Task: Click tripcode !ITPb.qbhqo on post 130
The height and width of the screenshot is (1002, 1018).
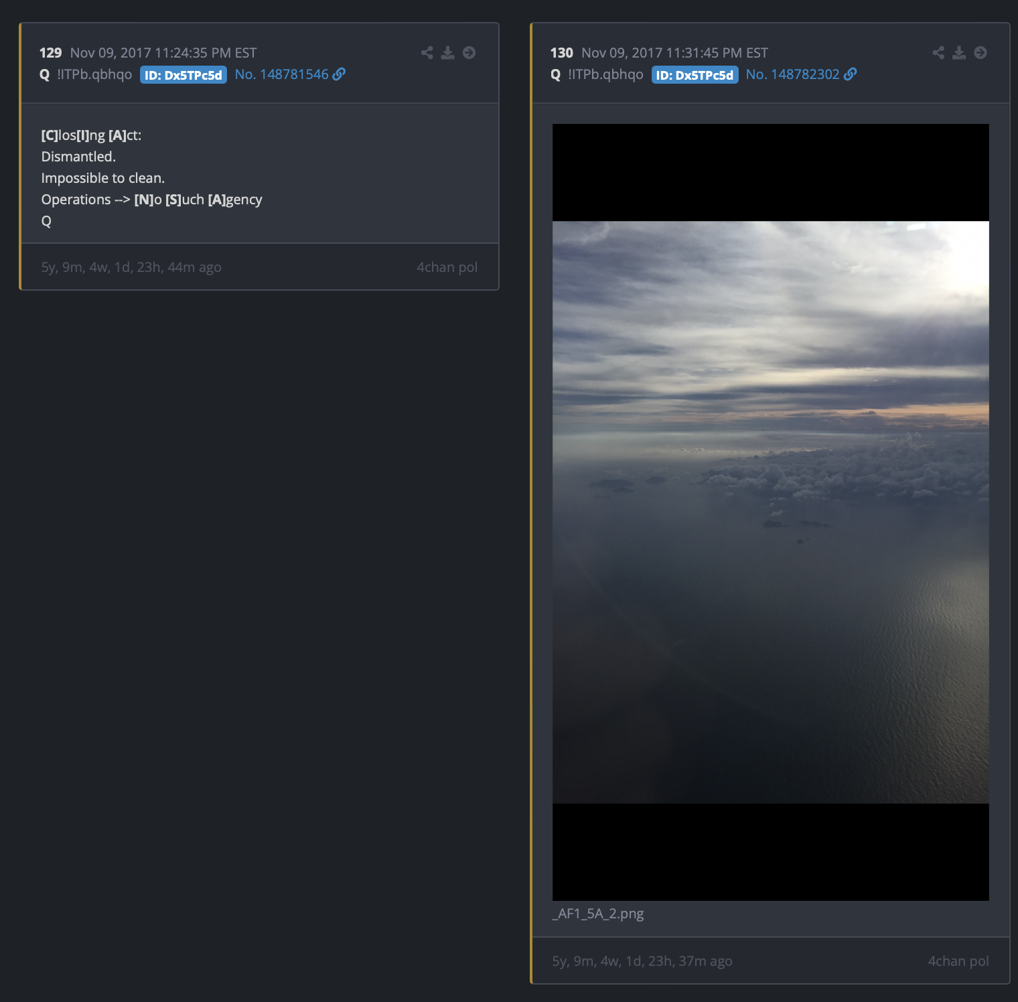Action: tap(605, 74)
